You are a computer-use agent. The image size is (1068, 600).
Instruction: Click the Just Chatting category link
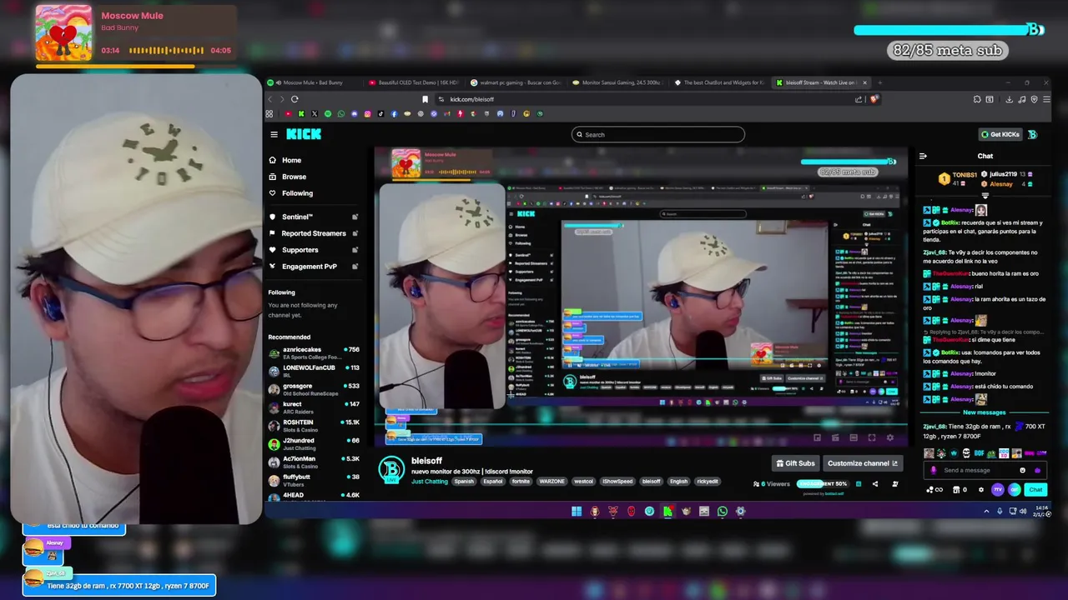(x=430, y=481)
